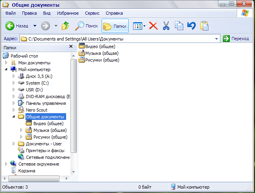Screen dimensions: 255x193
Task: Expand the Мои документы tree node
Action: [6, 63]
